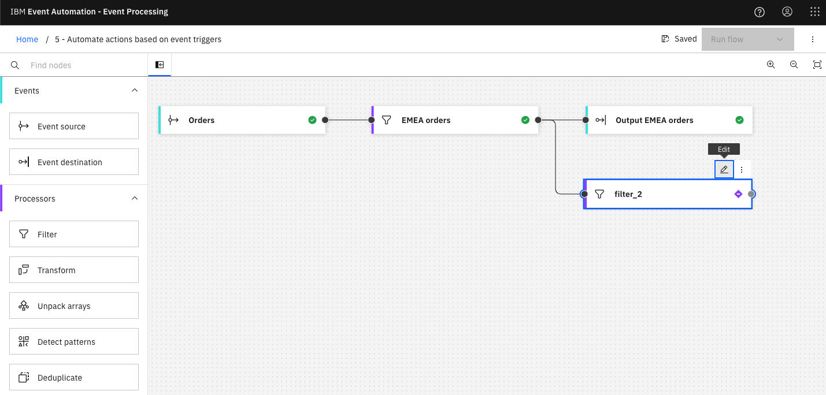
Task: Collapse the Events section
Action: pos(135,91)
